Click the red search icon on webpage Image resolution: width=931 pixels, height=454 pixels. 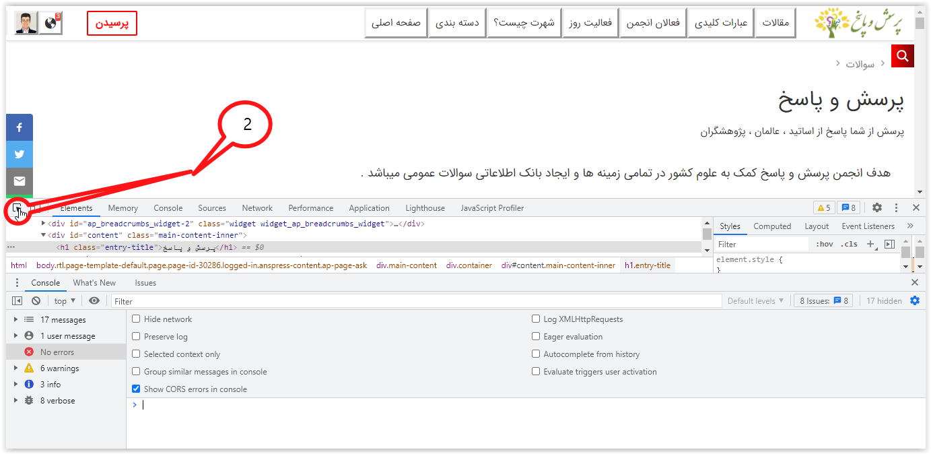point(902,56)
